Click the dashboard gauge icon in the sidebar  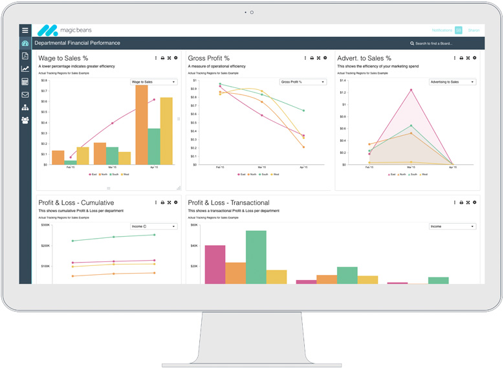25,43
